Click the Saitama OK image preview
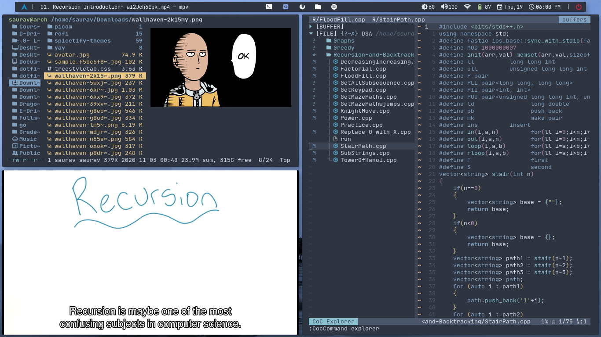Screen dimensions: 601x337 pyautogui.click(x=221, y=68)
